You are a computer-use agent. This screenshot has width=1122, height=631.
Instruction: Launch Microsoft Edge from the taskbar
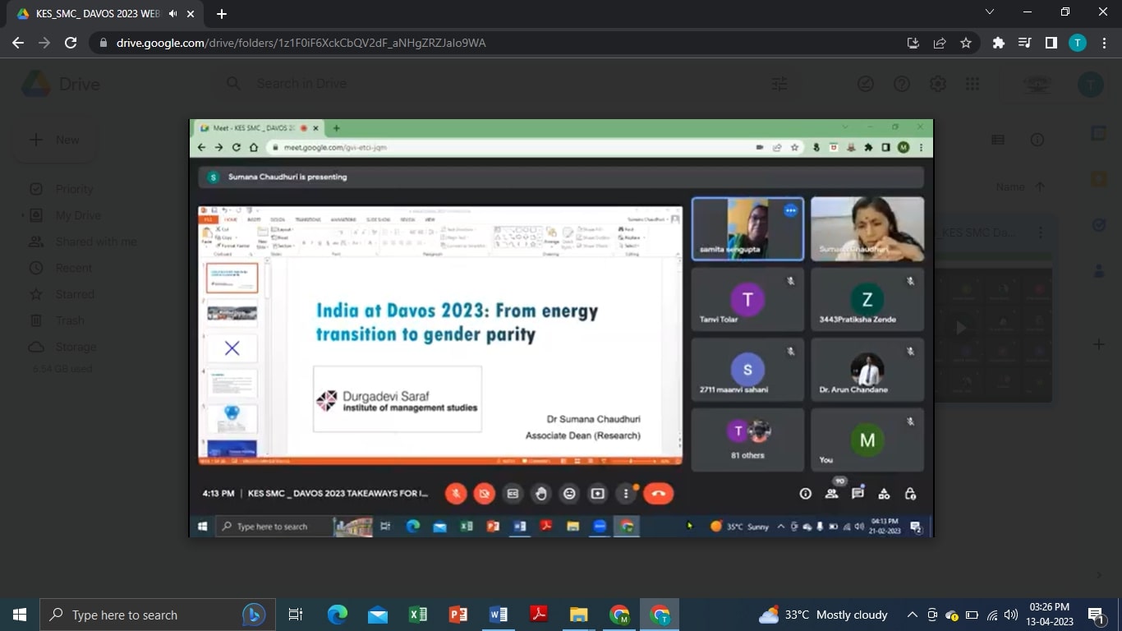tap(338, 615)
